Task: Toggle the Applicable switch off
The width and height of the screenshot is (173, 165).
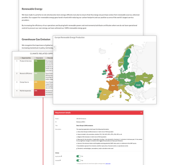Action: click(78, 156)
